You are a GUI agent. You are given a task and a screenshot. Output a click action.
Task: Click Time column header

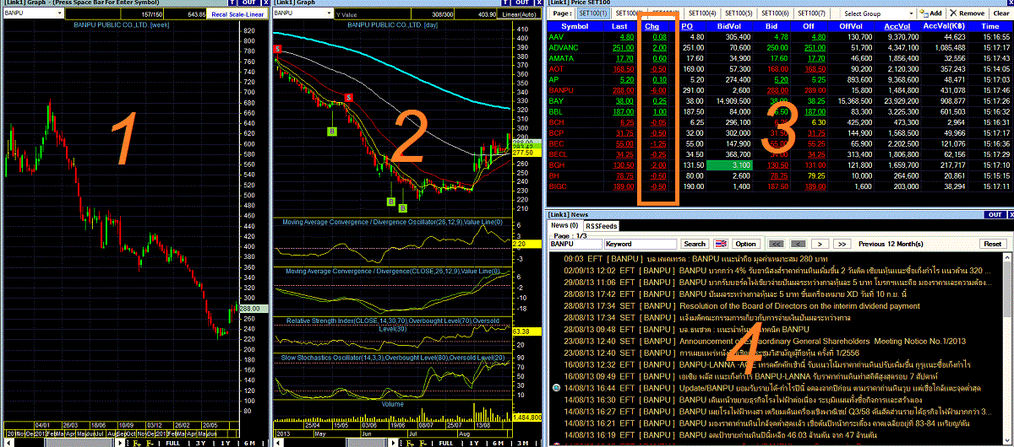coord(990,27)
